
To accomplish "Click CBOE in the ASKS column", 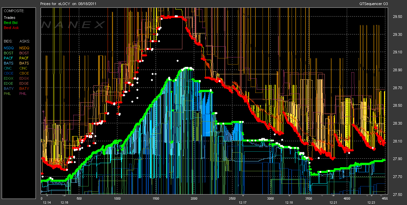I will click(24, 73).
